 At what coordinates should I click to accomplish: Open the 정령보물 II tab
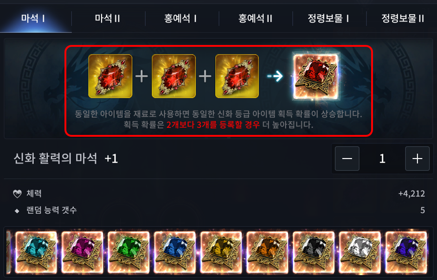coord(403,19)
